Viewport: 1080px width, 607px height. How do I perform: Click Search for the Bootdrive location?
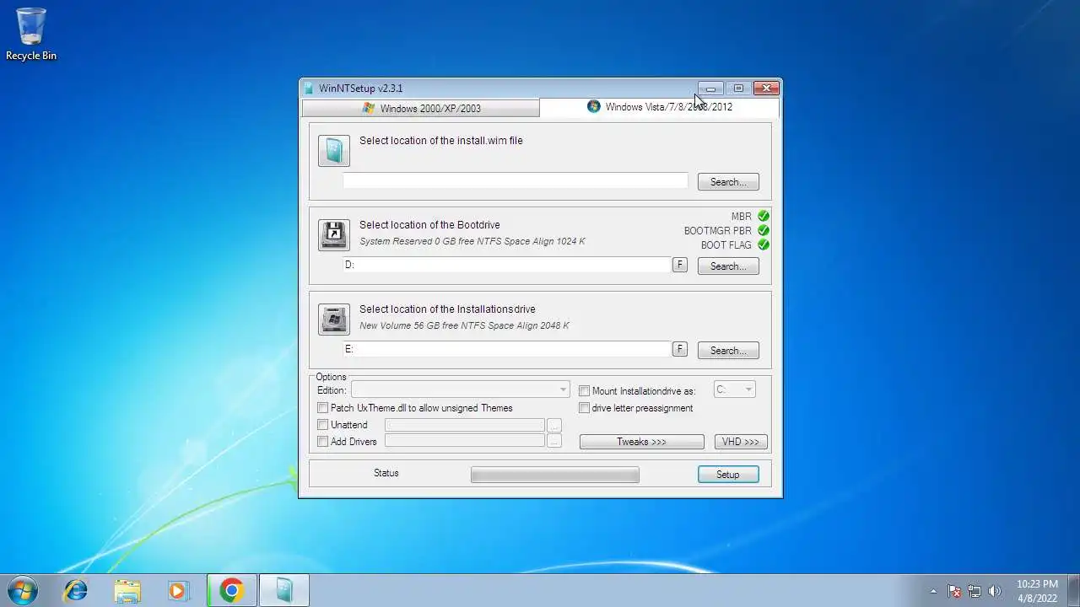coord(728,266)
